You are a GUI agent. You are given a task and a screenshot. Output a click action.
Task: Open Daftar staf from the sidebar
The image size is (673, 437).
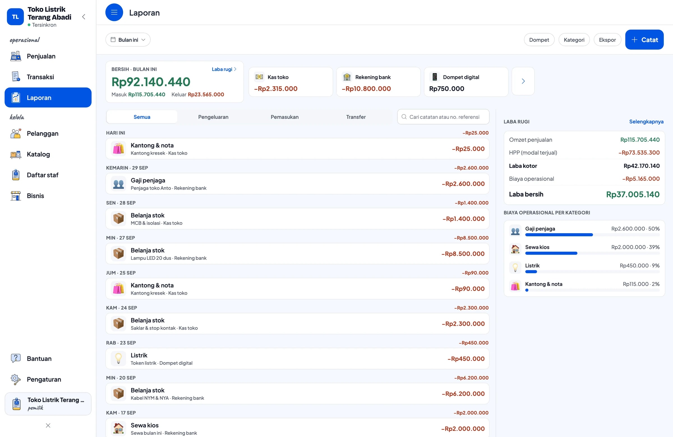point(48,175)
